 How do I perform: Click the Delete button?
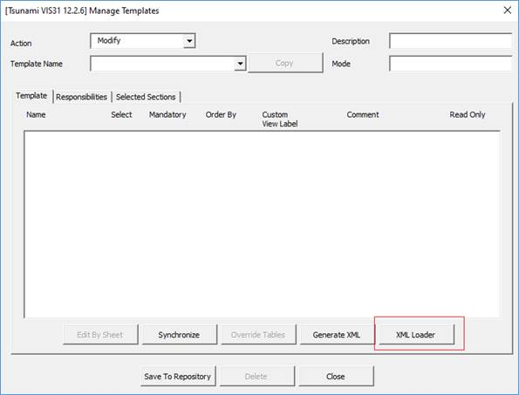pyautogui.click(x=256, y=377)
